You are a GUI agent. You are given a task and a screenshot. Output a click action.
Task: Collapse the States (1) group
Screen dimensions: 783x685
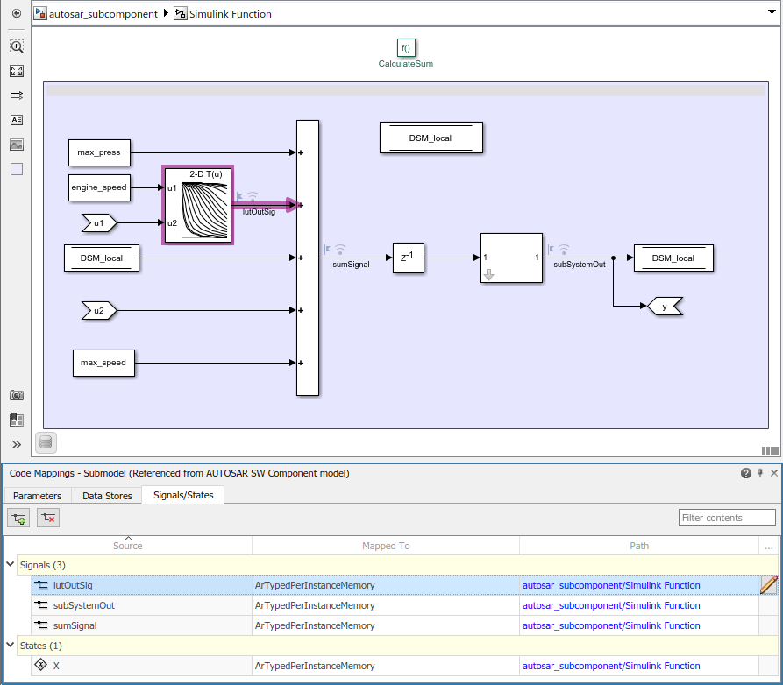[10, 646]
